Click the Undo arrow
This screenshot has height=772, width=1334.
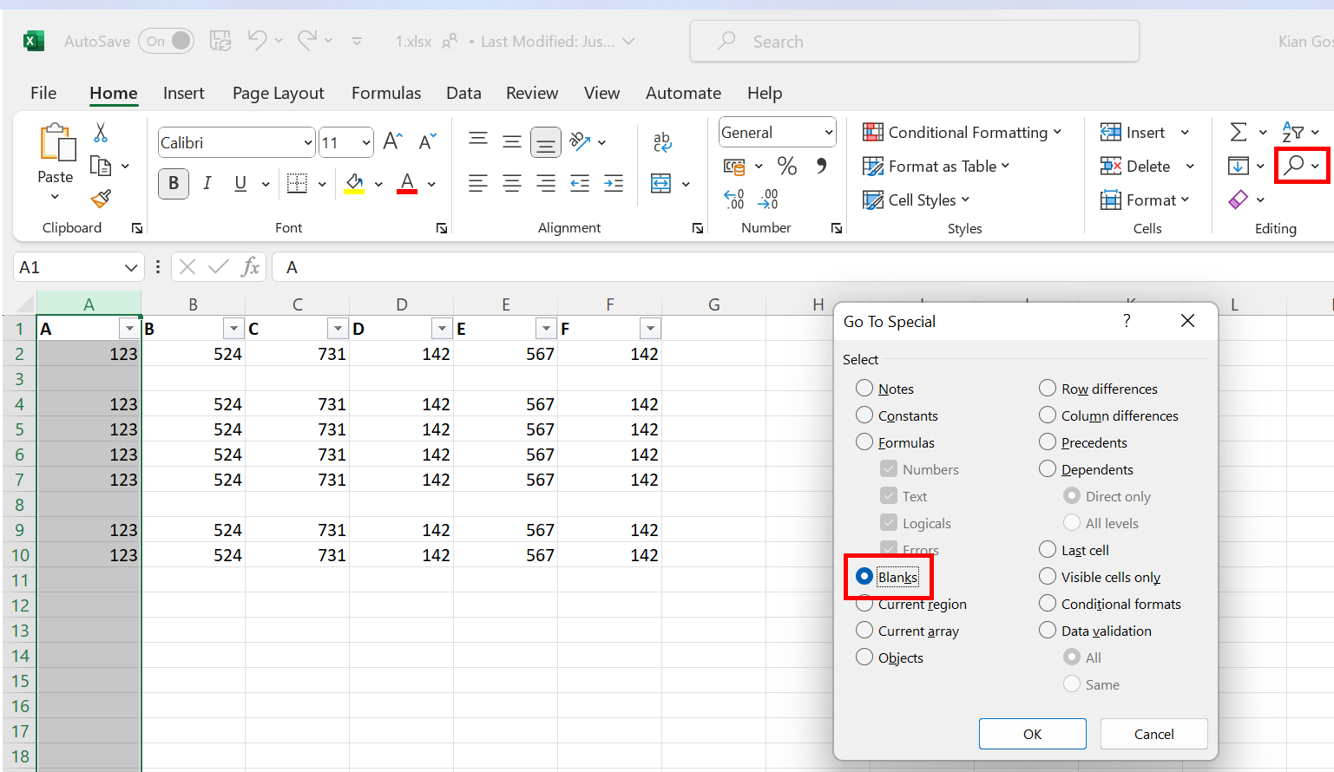[257, 40]
